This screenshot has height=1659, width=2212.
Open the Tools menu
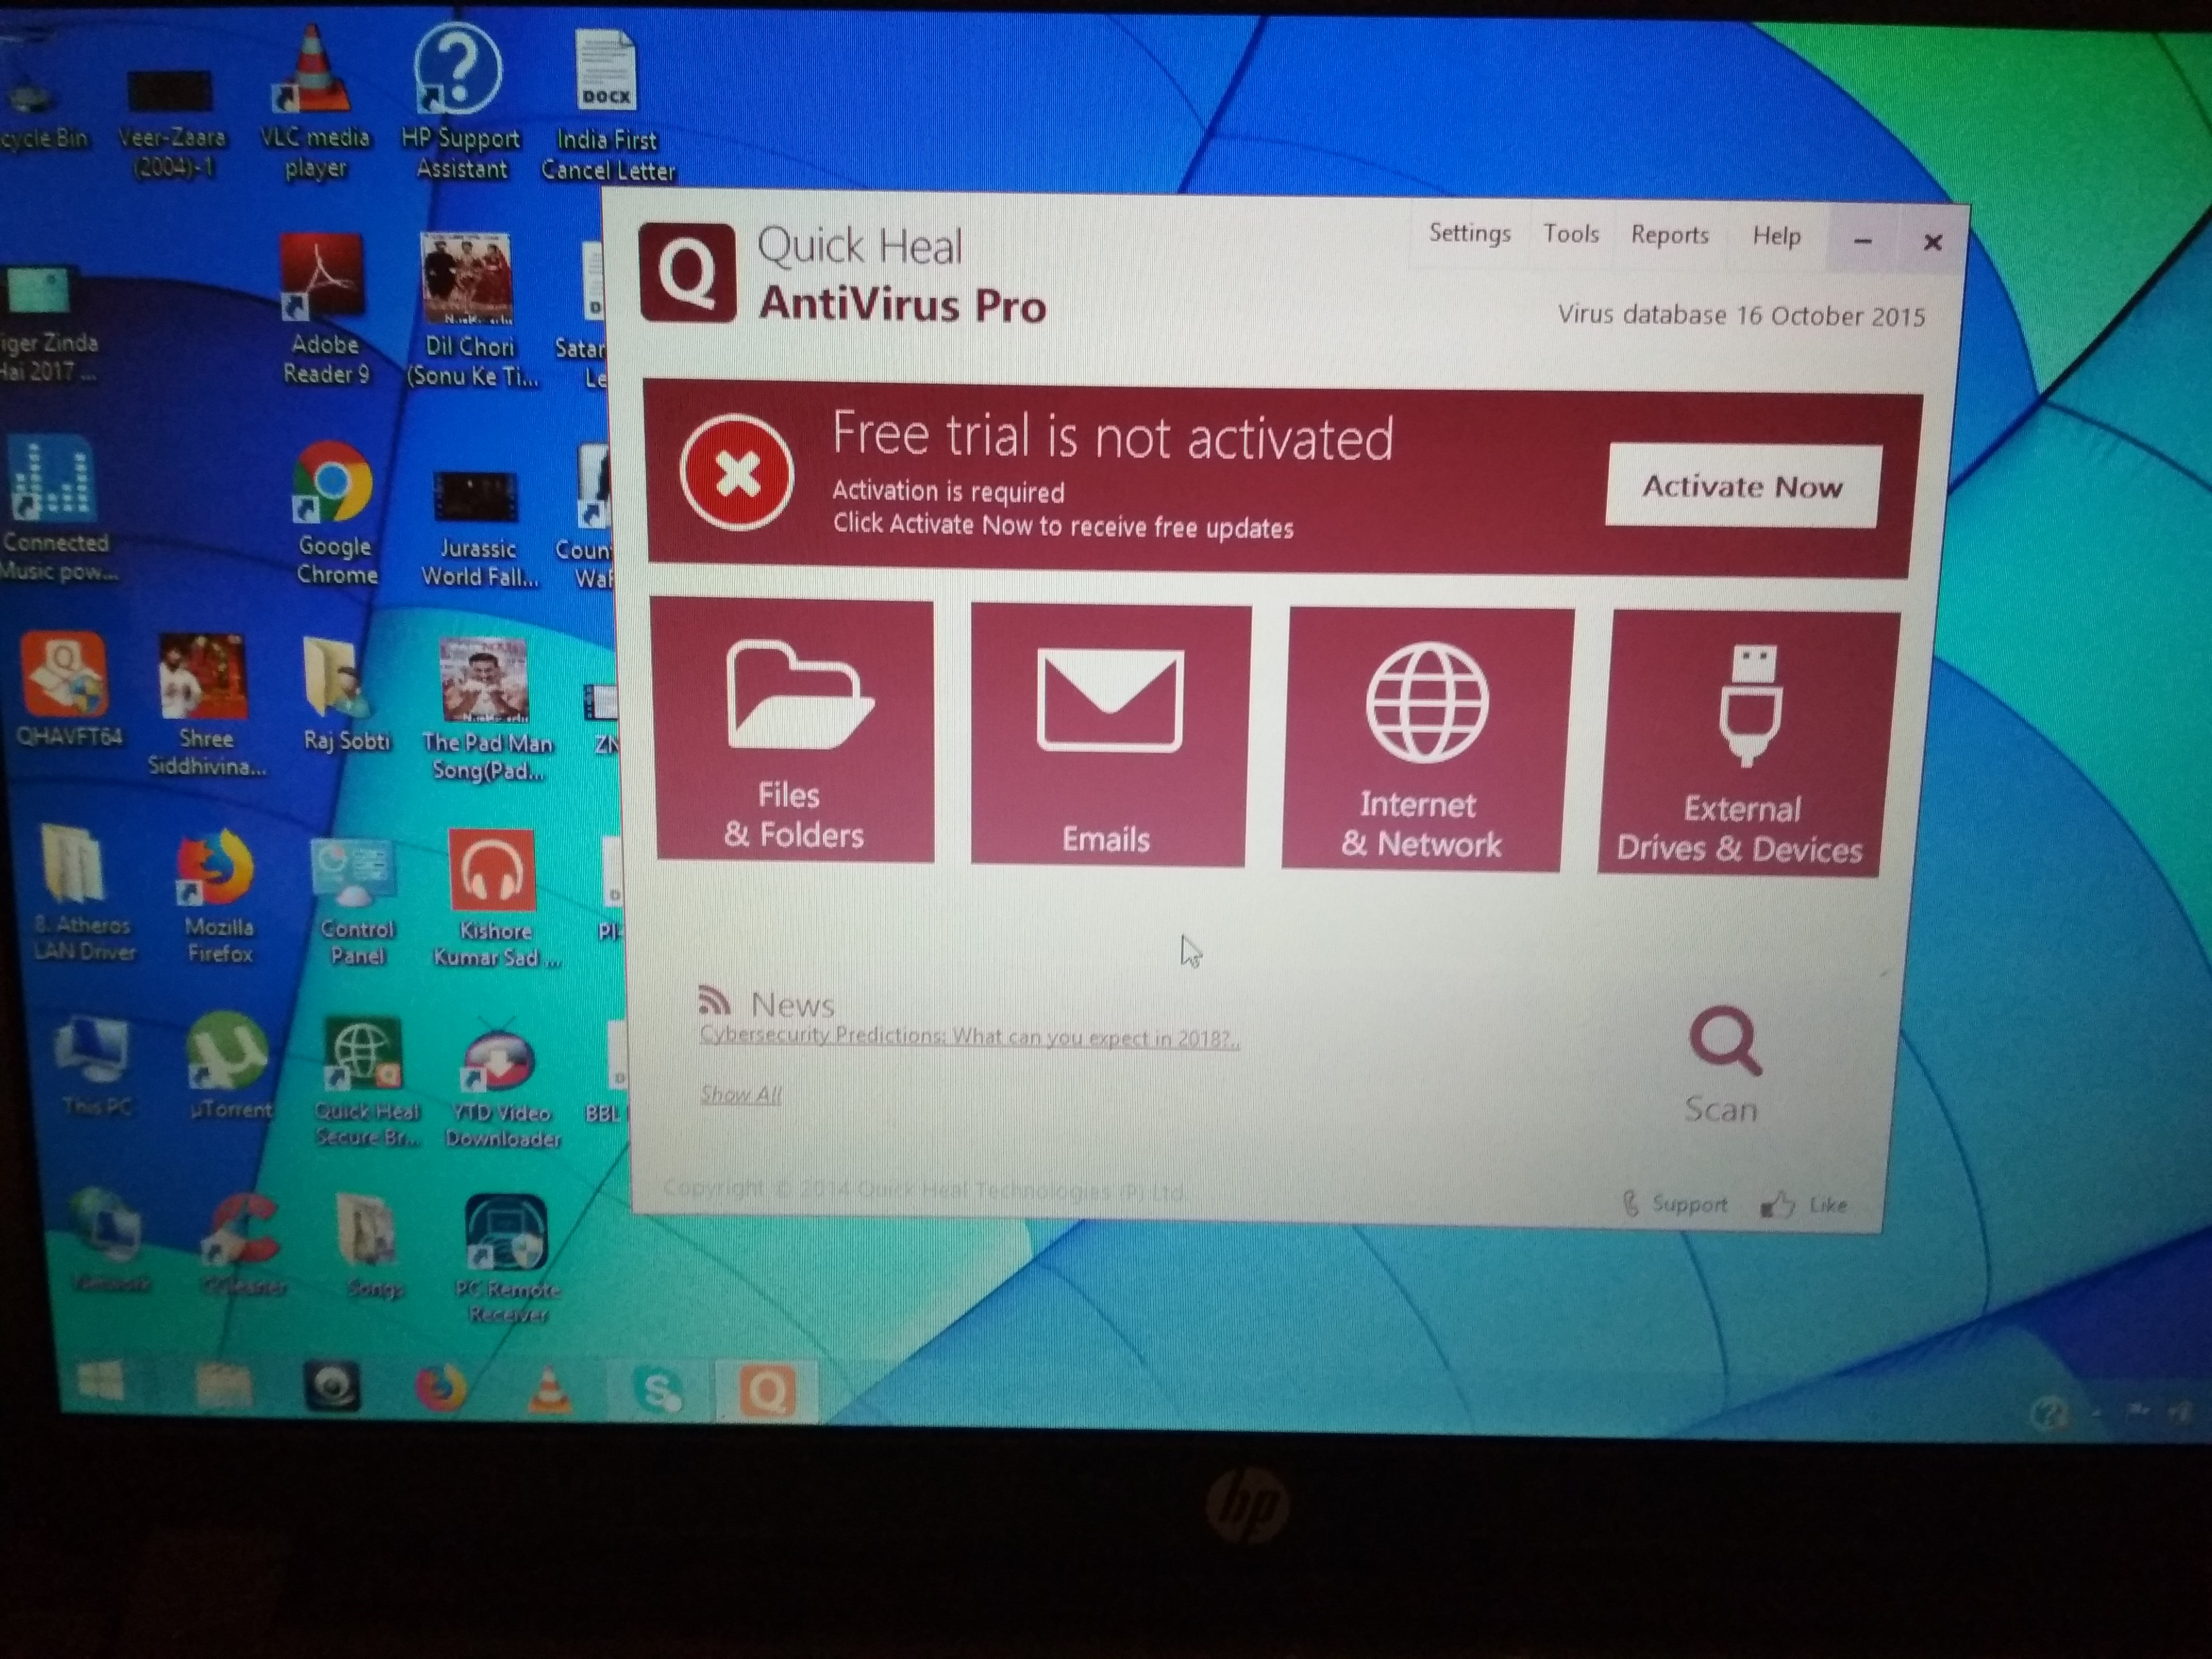click(1570, 234)
